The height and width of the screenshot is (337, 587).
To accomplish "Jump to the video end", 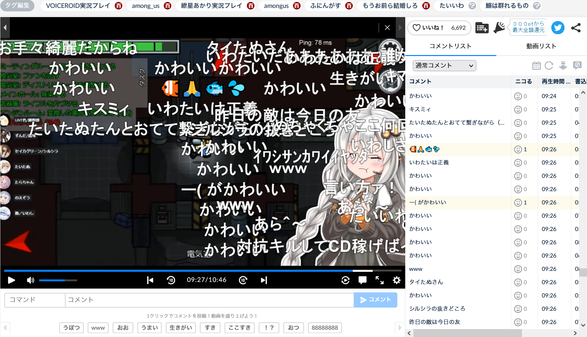I will click(264, 280).
